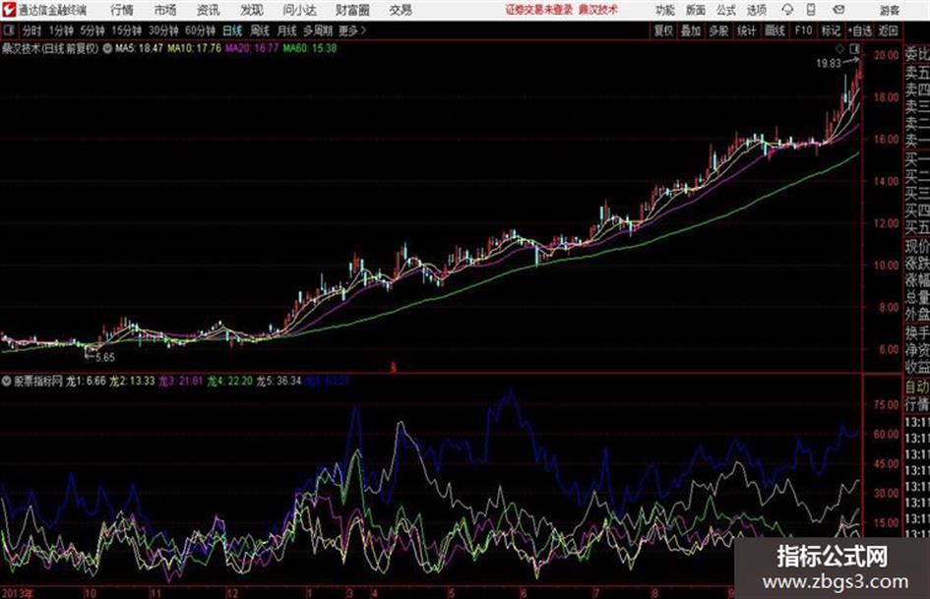Click the 5.65 low price label
The height and width of the screenshot is (599, 930).
pyautogui.click(x=105, y=358)
